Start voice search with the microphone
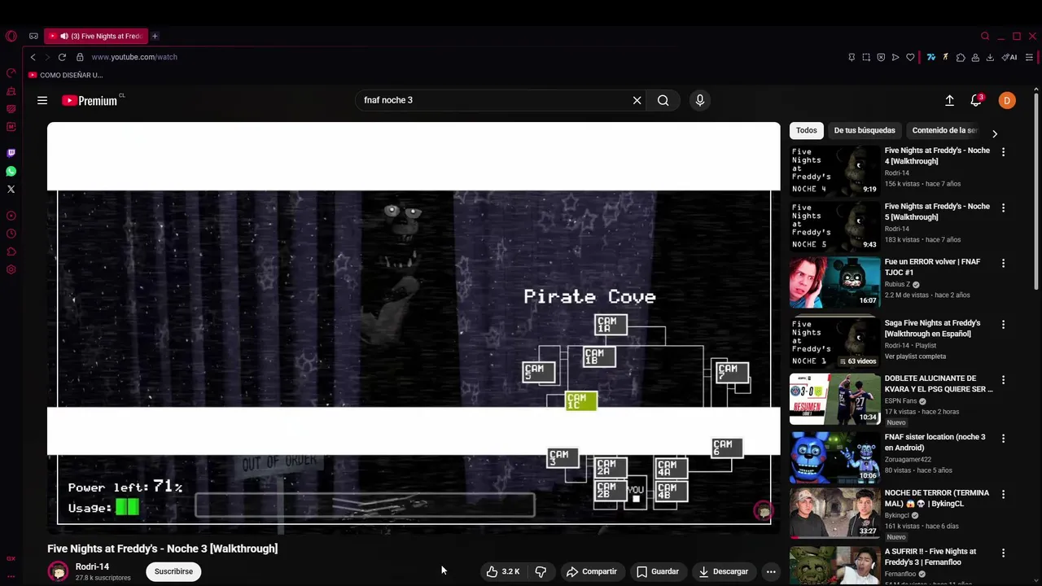1042x586 pixels. tap(700, 100)
